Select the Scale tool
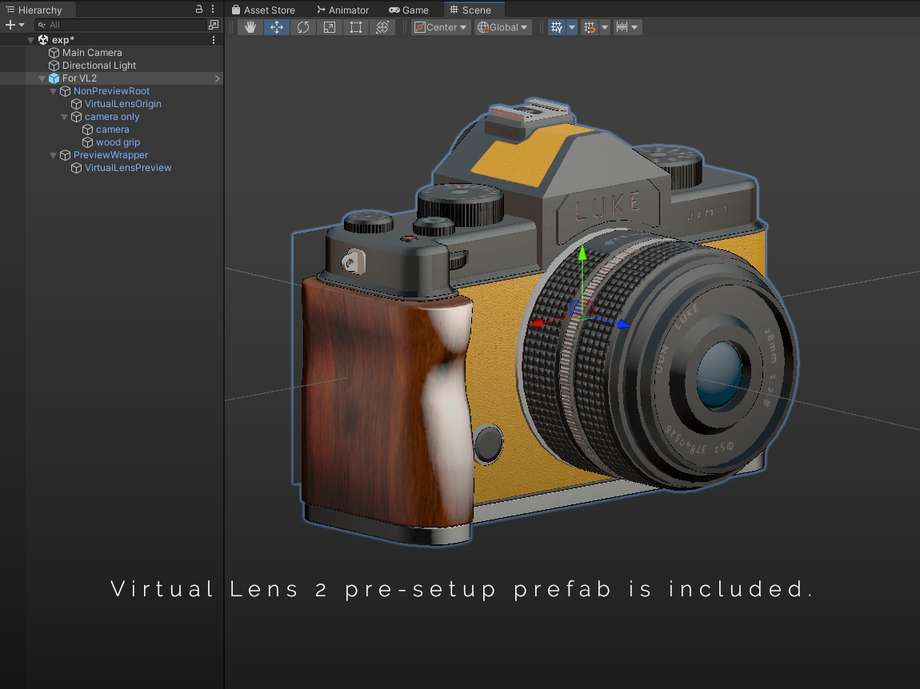The width and height of the screenshot is (920, 689). (330, 27)
